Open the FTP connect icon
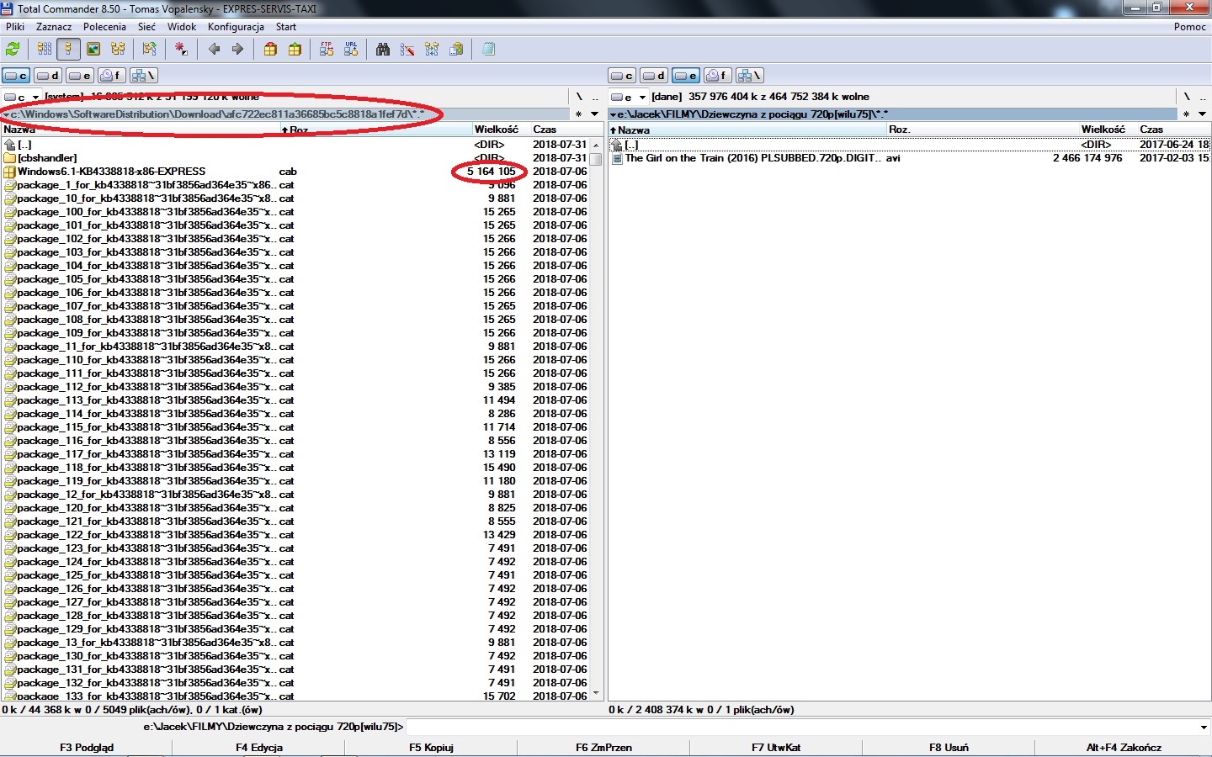The height and width of the screenshot is (757, 1212). click(327, 50)
